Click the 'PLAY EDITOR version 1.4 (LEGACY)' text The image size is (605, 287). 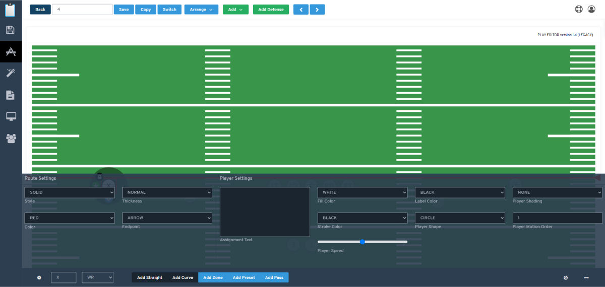pos(565,35)
